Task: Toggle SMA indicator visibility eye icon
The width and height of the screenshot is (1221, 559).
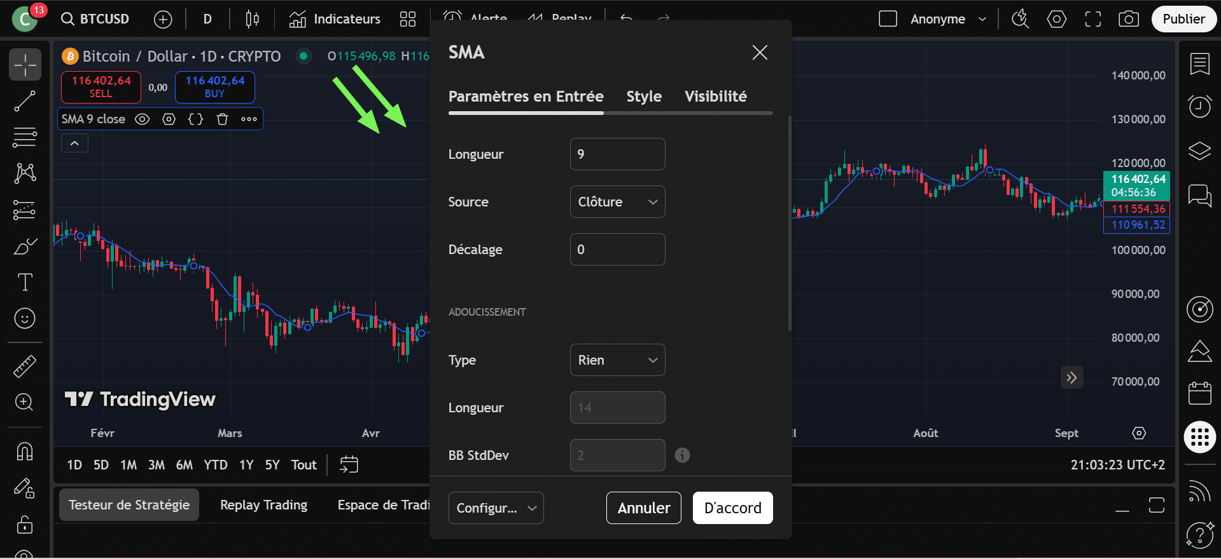Action: [x=143, y=119]
